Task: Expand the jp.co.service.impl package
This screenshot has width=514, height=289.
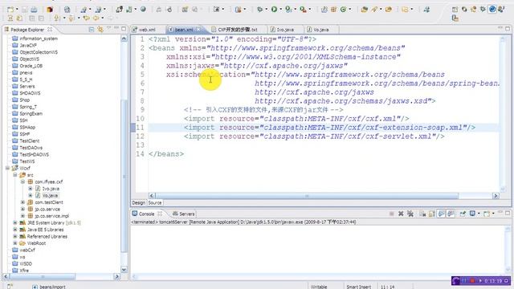Action: pyautogui.click(x=22, y=216)
